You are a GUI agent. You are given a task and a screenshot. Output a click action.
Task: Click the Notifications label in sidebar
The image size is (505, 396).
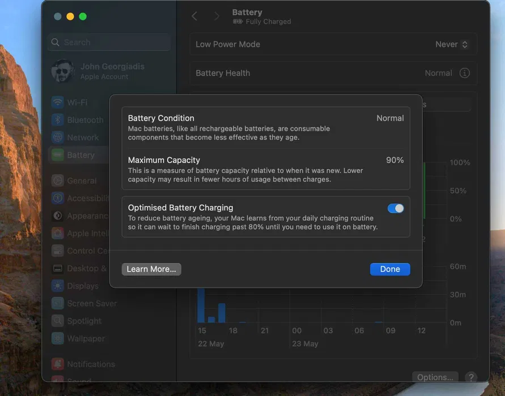pos(91,364)
